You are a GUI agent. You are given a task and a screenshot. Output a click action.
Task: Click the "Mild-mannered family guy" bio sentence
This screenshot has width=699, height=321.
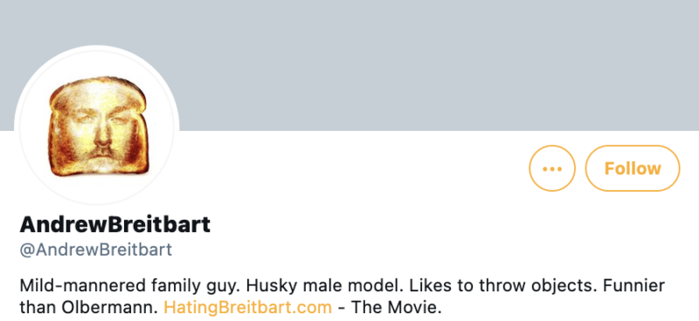[126, 286]
